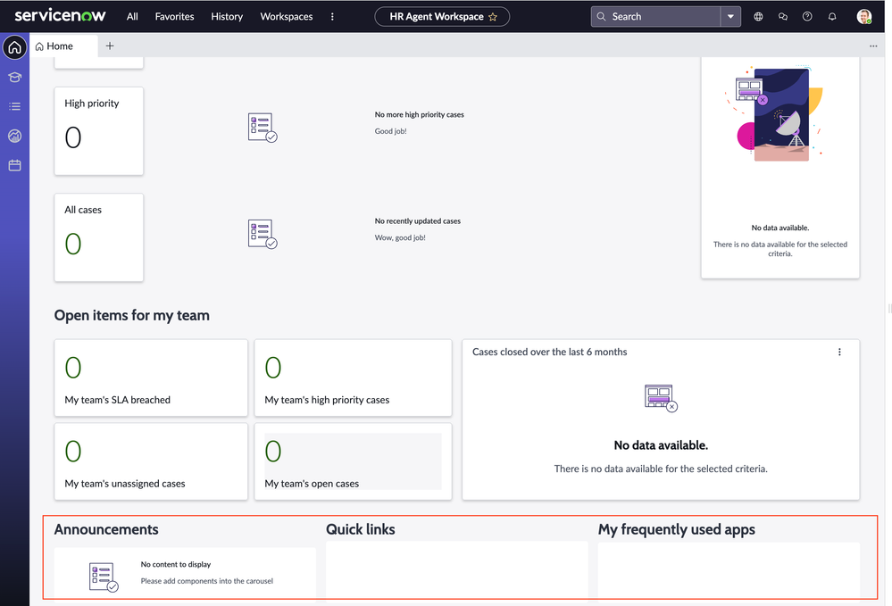Open the Learning (graduation cap) sidebar icon
The height and width of the screenshot is (606, 892).
pos(13,77)
